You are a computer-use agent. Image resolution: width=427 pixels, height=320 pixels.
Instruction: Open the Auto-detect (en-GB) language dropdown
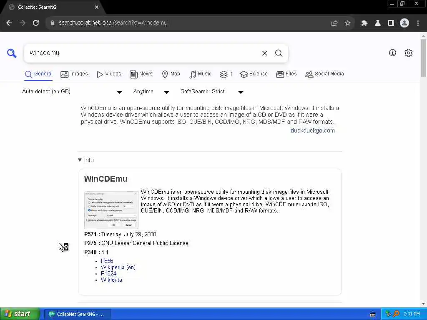pyautogui.click(x=72, y=92)
